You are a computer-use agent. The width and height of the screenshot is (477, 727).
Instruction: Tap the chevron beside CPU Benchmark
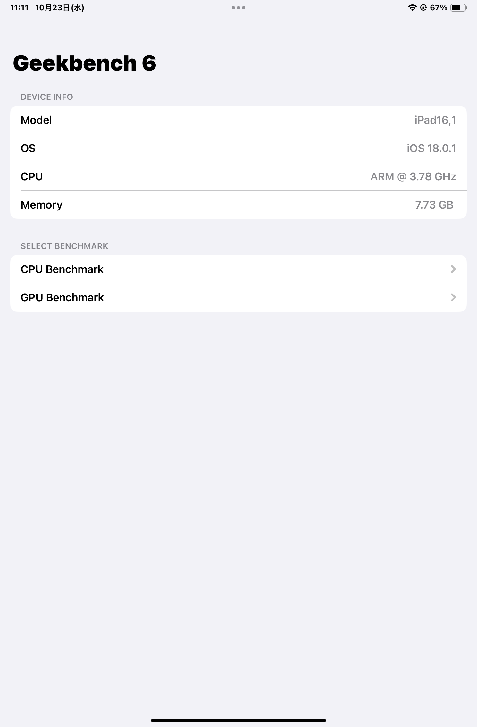point(453,269)
